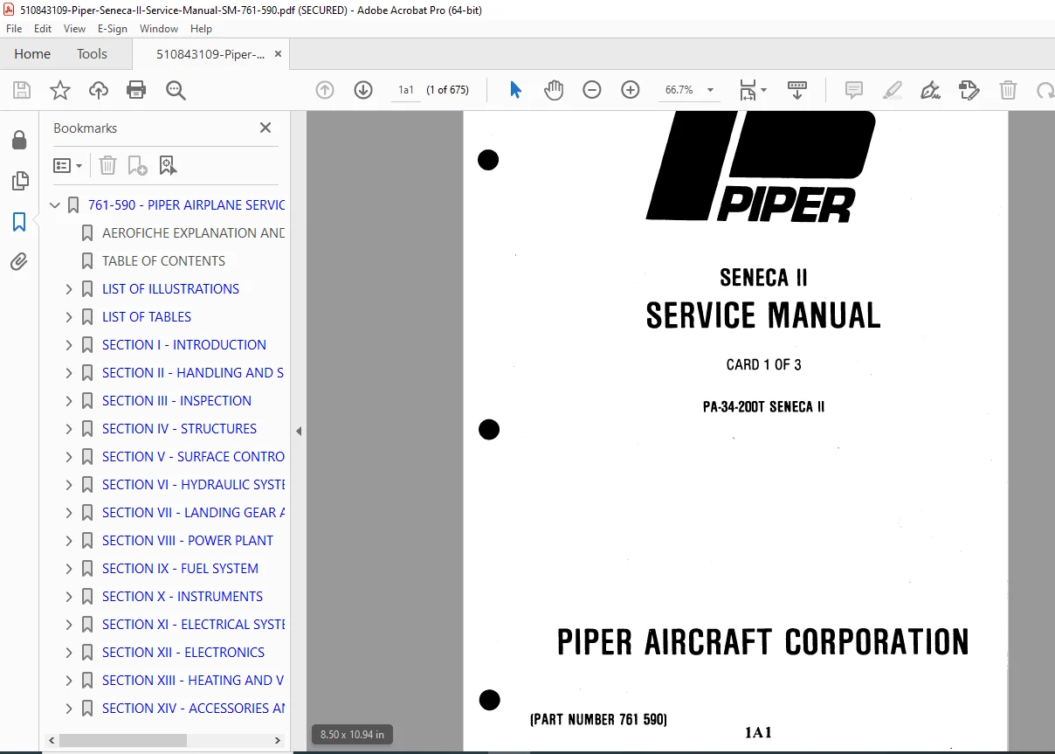Click the delete trash icon in toolbar
Image resolution: width=1055 pixels, height=754 pixels.
pyautogui.click(x=1008, y=90)
